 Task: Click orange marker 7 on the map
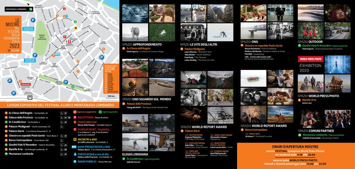pos(78,71)
